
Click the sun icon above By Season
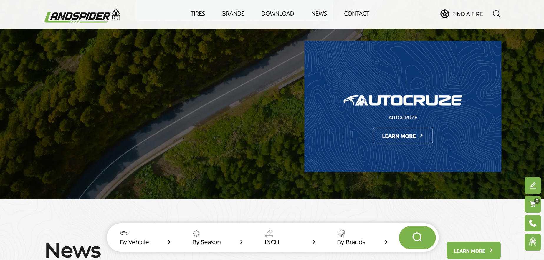tap(196, 233)
